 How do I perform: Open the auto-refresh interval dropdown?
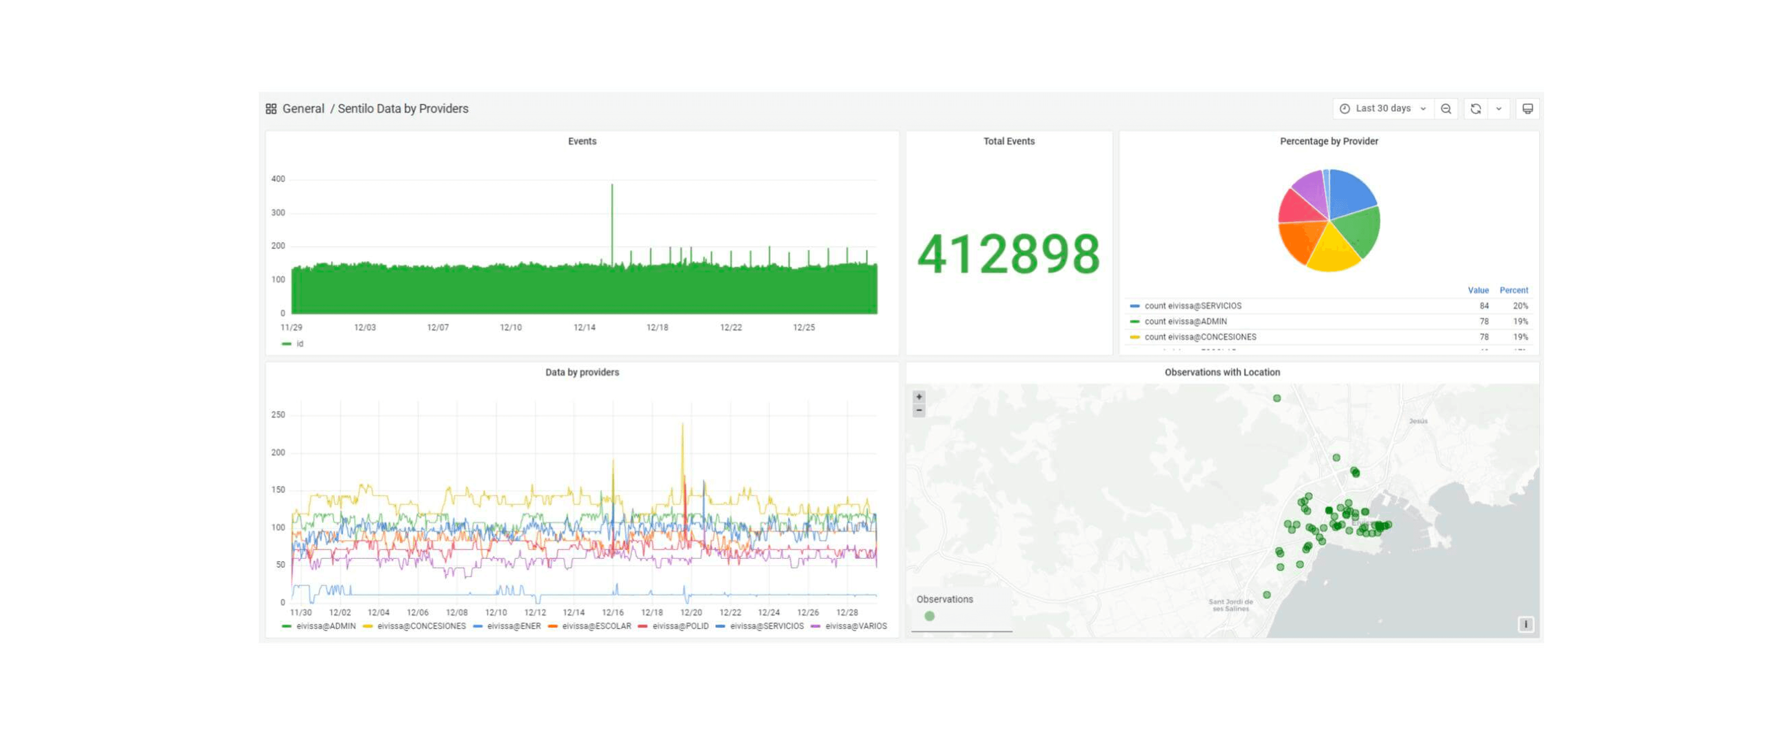point(1498,108)
